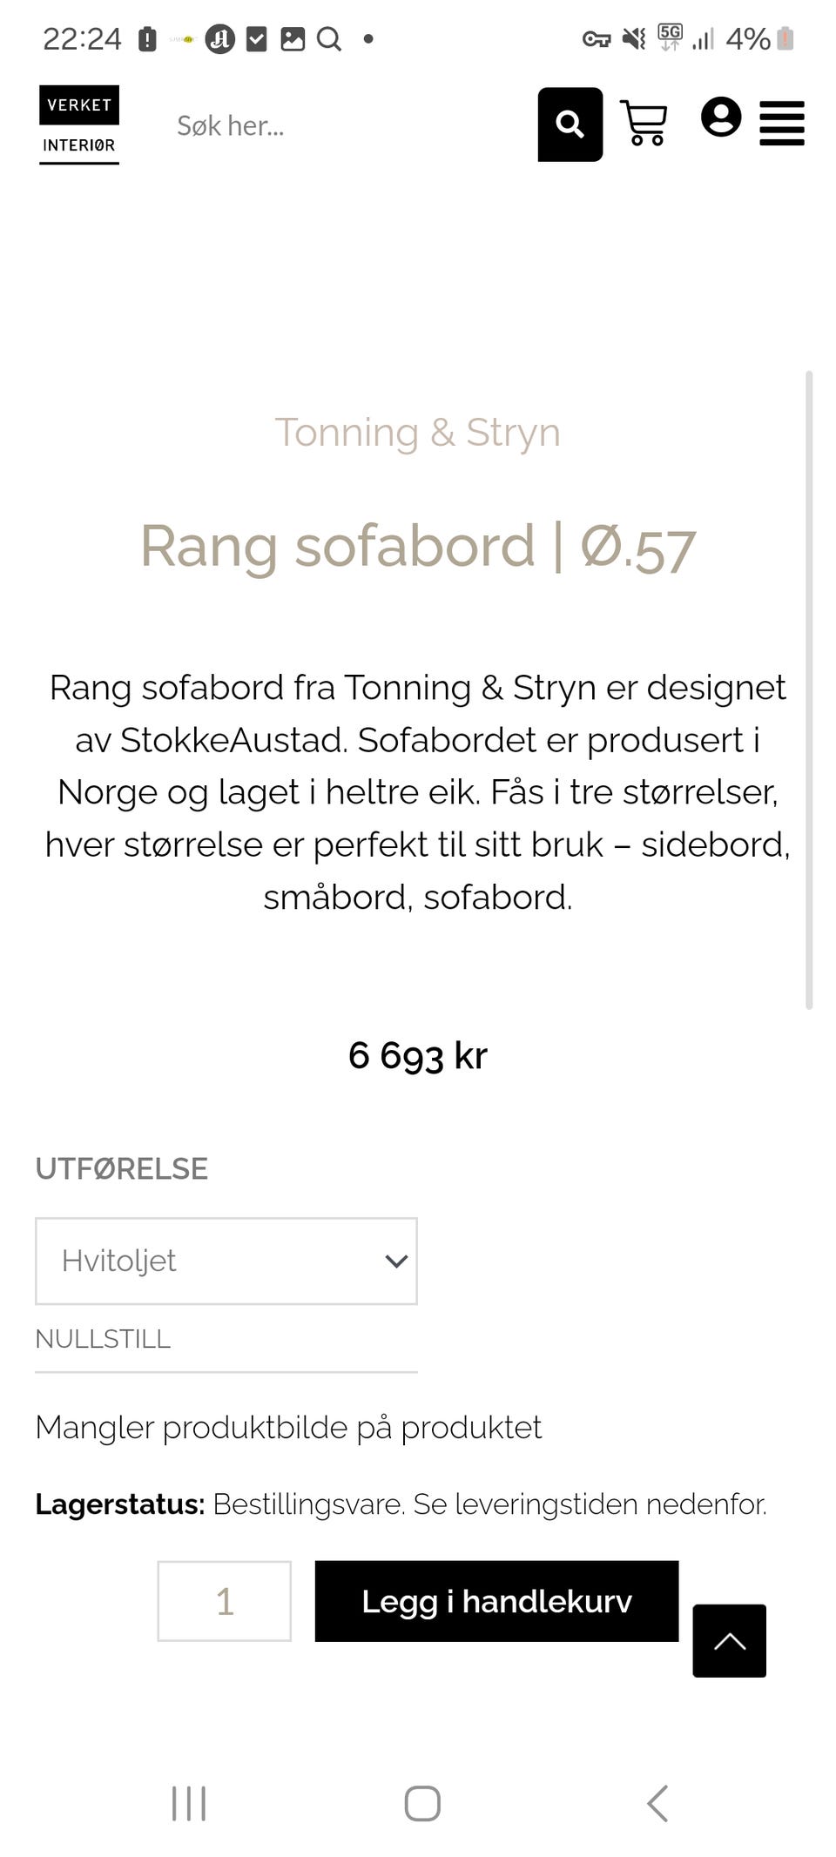Click the Verket Interiør logo
The image size is (836, 1857).
pyautogui.click(x=79, y=124)
